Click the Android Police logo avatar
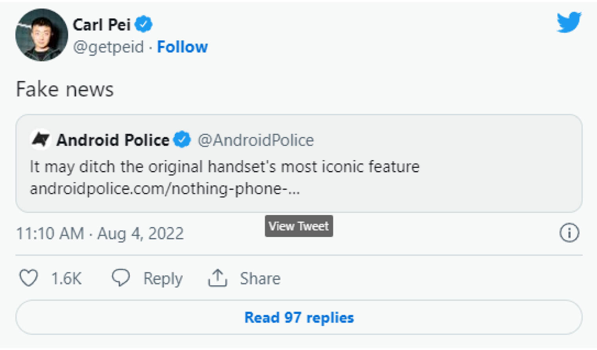The image size is (597, 350). click(41, 139)
